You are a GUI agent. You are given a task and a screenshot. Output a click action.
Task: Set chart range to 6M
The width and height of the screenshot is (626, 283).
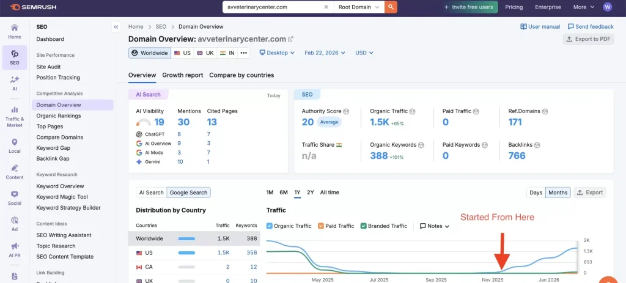(x=284, y=193)
